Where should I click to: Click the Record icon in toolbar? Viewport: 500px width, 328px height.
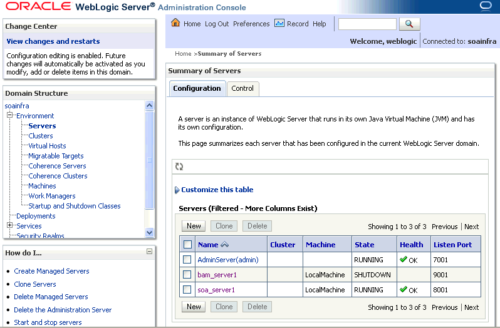tap(279, 23)
